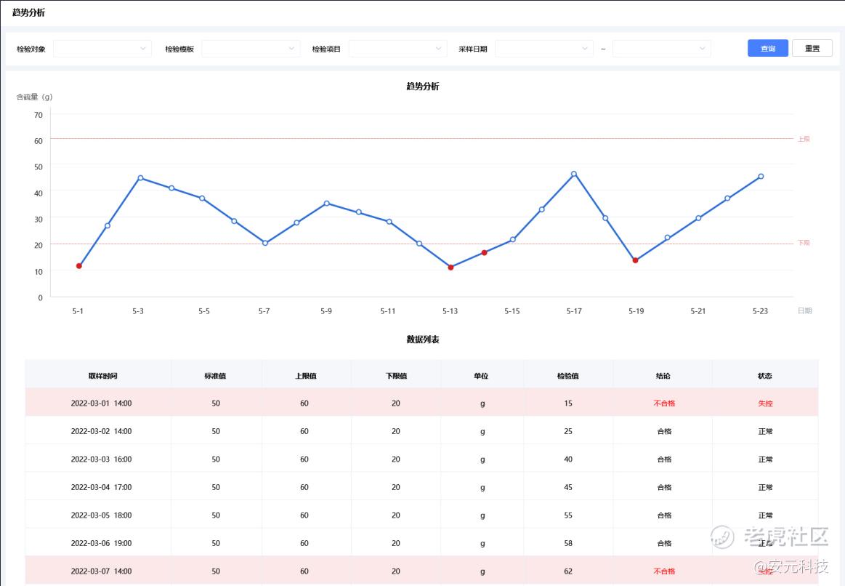
Task: Click the 状态 column header
Action: coord(764,376)
